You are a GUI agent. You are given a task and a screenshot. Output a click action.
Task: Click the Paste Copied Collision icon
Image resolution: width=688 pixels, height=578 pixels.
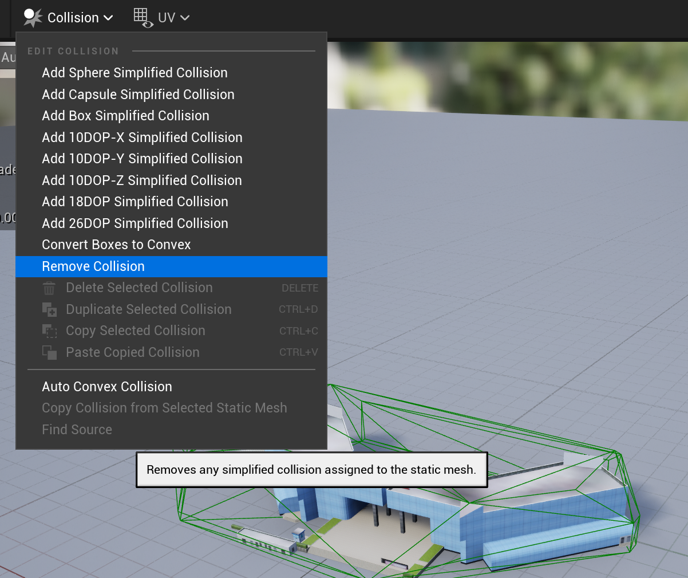pos(49,352)
